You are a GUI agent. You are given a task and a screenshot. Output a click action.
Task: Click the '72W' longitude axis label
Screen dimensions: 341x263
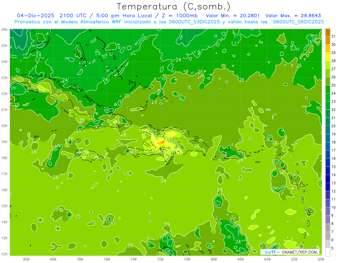160,259
